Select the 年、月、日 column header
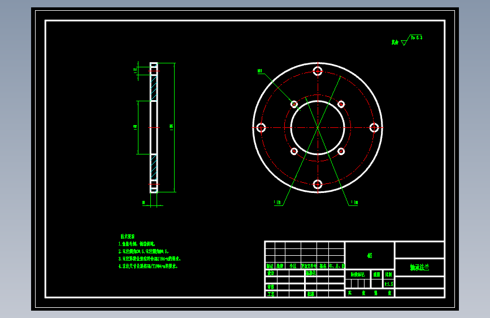Image resolution: width=490 pixels, height=318 pixels. tap(336, 266)
